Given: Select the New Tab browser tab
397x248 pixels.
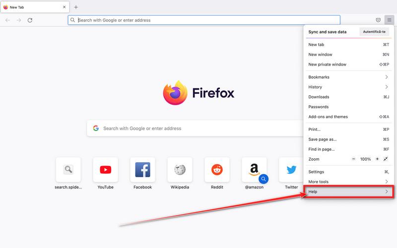Looking at the screenshot, I should click(x=35, y=7).
